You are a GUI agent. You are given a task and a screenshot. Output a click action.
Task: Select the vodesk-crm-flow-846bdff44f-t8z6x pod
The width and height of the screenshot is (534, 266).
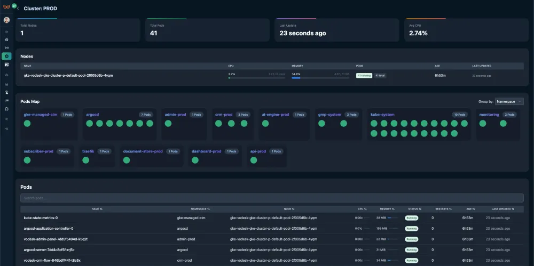tap(272, 261)
